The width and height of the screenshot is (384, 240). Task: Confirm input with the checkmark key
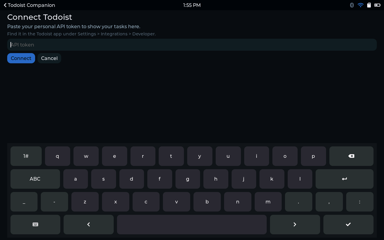[x=348, y=224]
